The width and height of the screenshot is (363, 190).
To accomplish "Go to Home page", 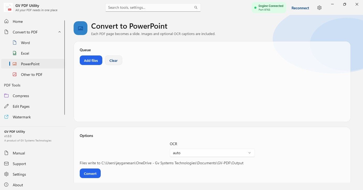I will [32, 21].
